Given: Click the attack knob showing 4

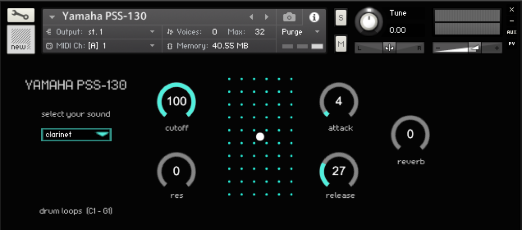Looking at the screenshot, I should tap(339, 101).
